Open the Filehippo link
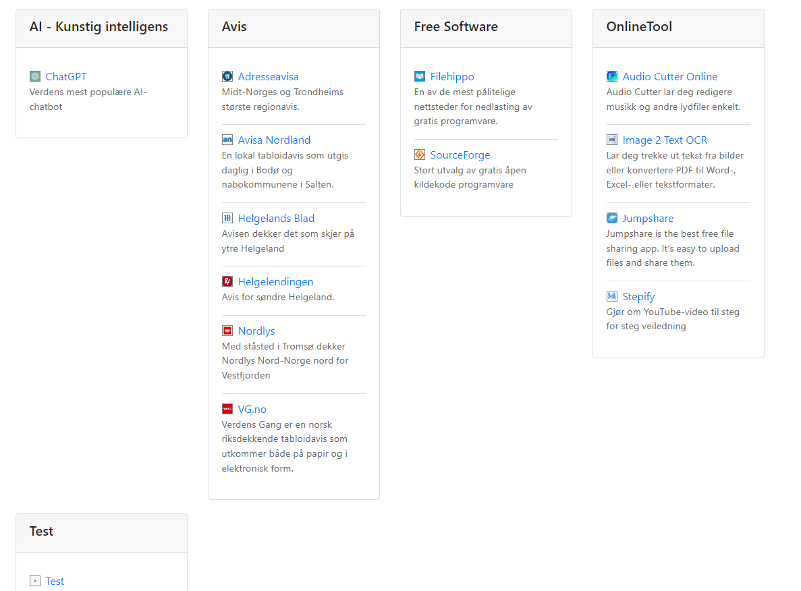 click(452, 77)
